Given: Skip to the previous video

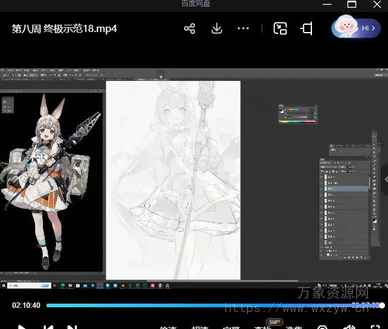Looking at the screenshot, I should point(48,327).
